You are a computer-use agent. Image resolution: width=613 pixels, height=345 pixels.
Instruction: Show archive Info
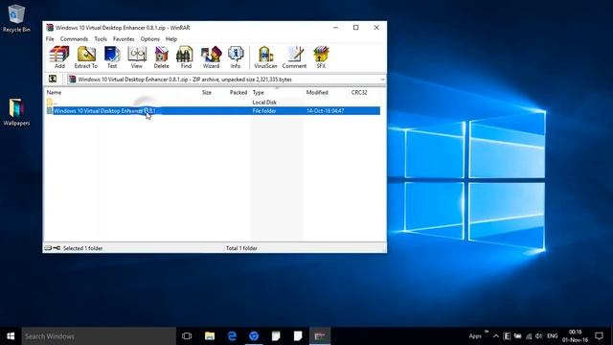[236, 57]
